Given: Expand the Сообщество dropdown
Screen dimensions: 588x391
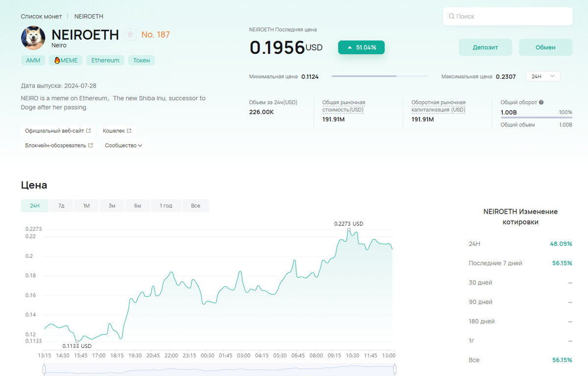Looking at the screenshot, I should click(123, 145).
